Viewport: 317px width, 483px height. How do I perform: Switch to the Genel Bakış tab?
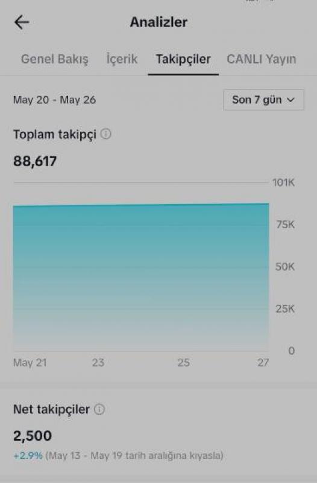[54, 59]
